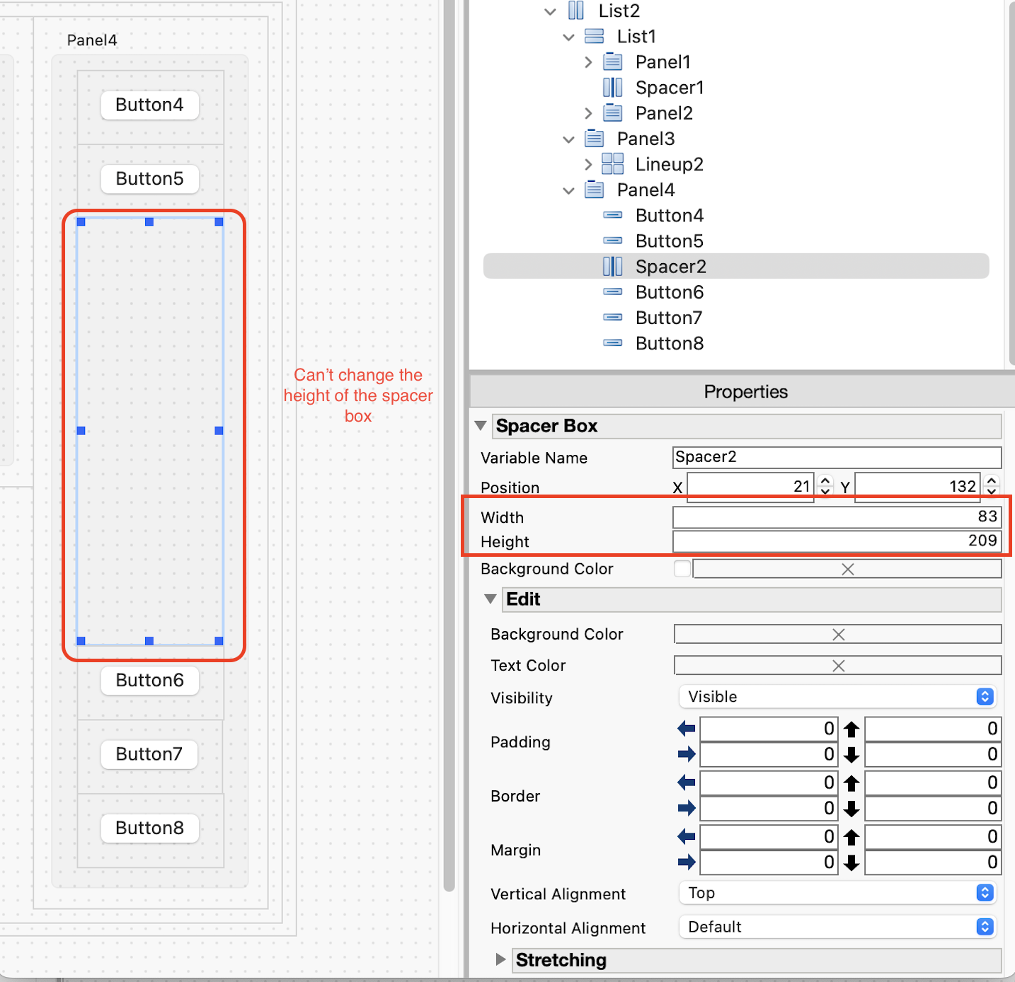Increment the Y position stepper

point(991,482)
